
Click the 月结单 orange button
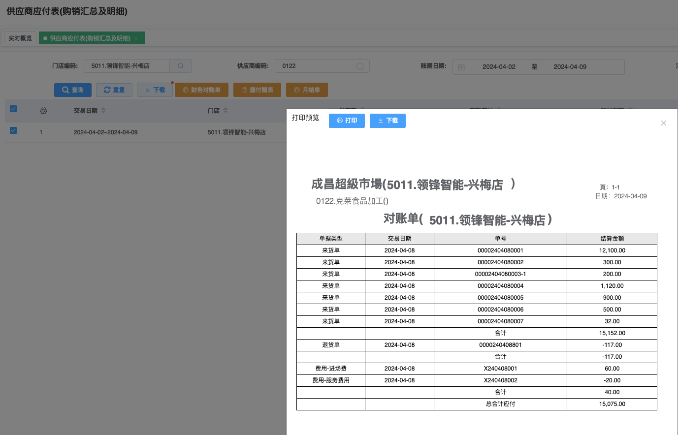tap(307, 90)
